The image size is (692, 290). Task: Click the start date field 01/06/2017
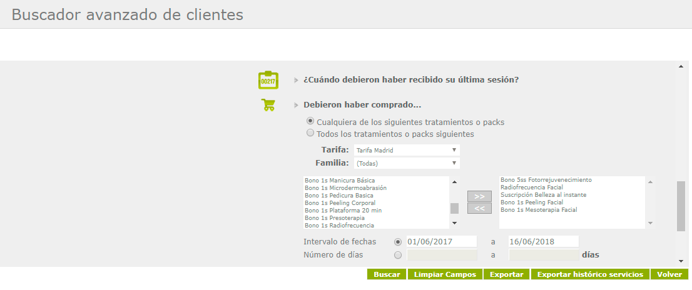(442, 241)
